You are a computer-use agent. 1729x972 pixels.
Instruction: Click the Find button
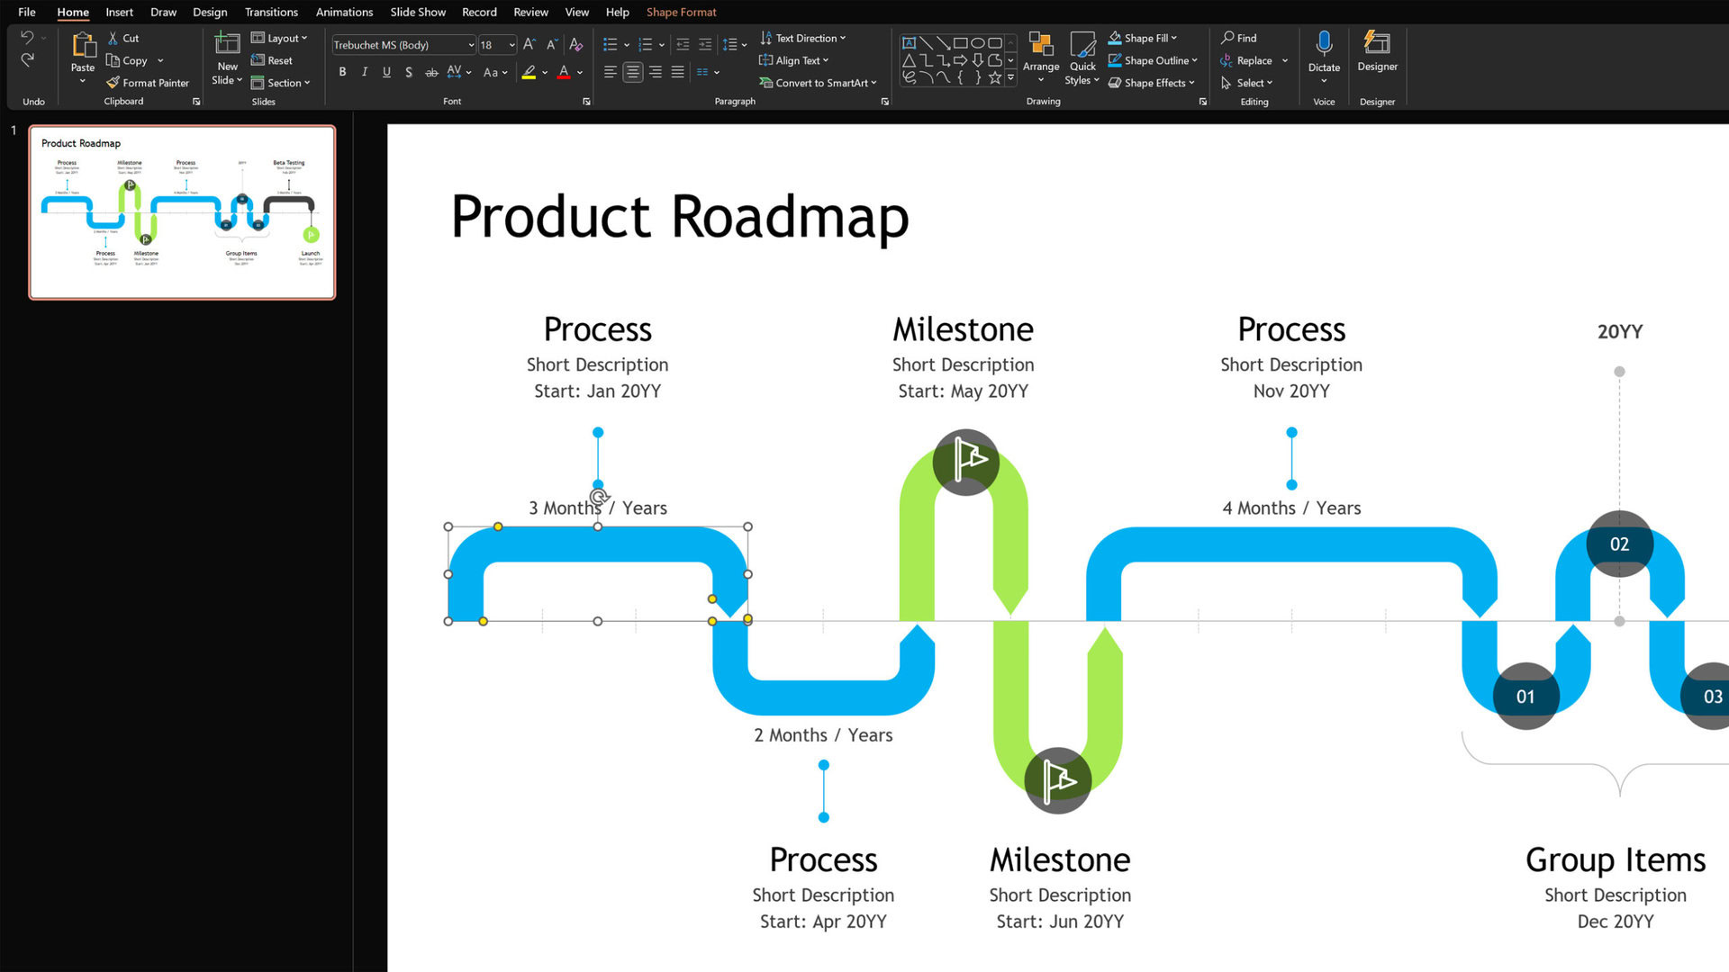[x=1239, y=38]
